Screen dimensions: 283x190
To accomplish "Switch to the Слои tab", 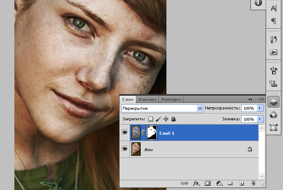I will click(128, 99).
